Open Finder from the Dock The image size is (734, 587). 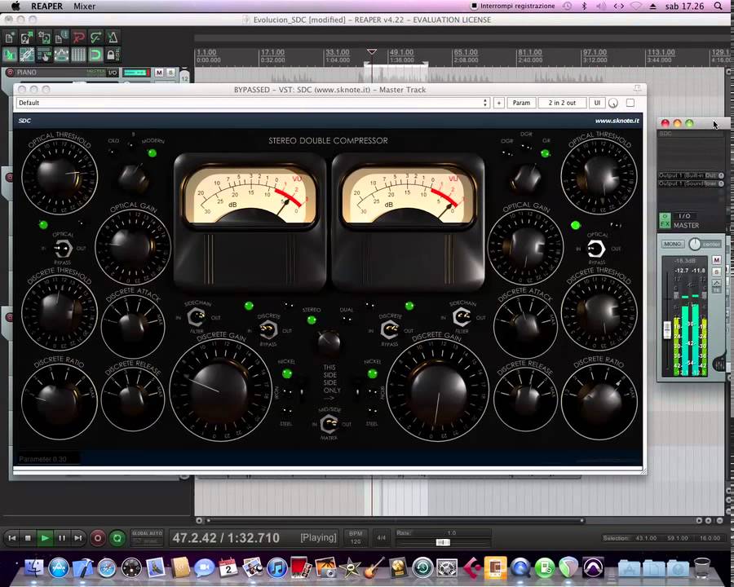tap(33, 567)
